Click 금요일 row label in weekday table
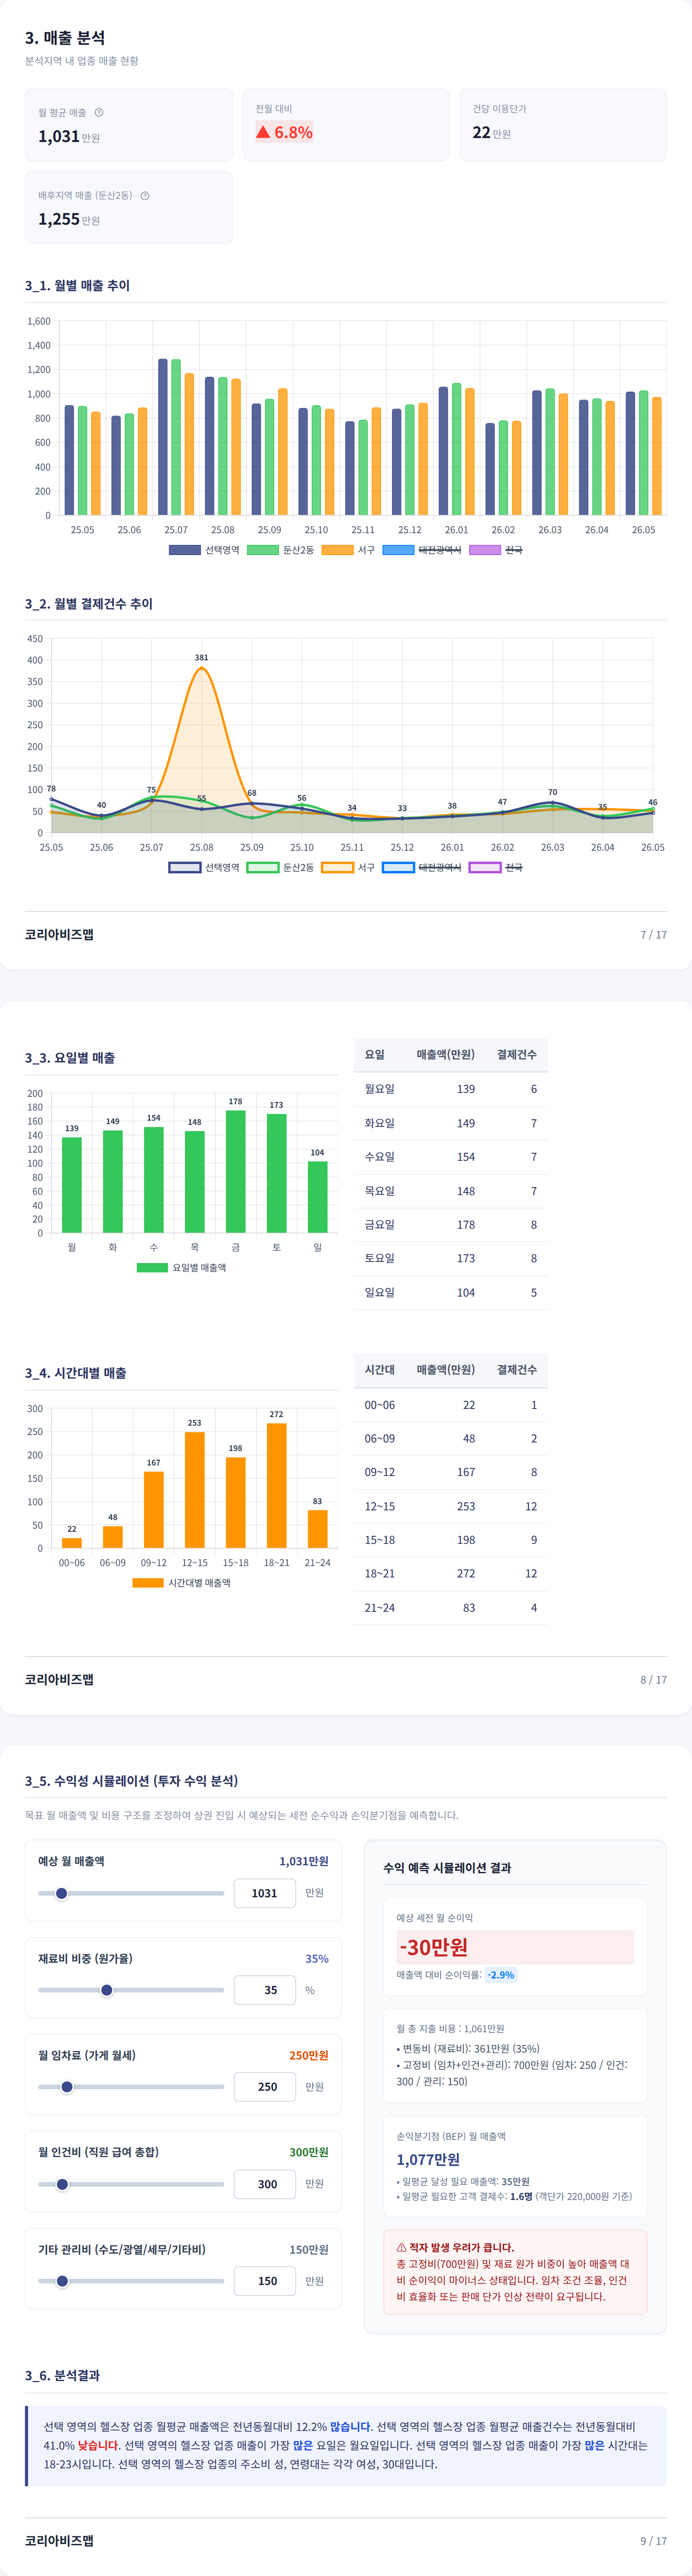Viewport: 692px width, 2576px height. point(380,1224)
